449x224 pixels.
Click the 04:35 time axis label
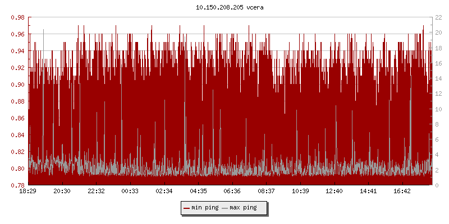(x=198, y=192)
